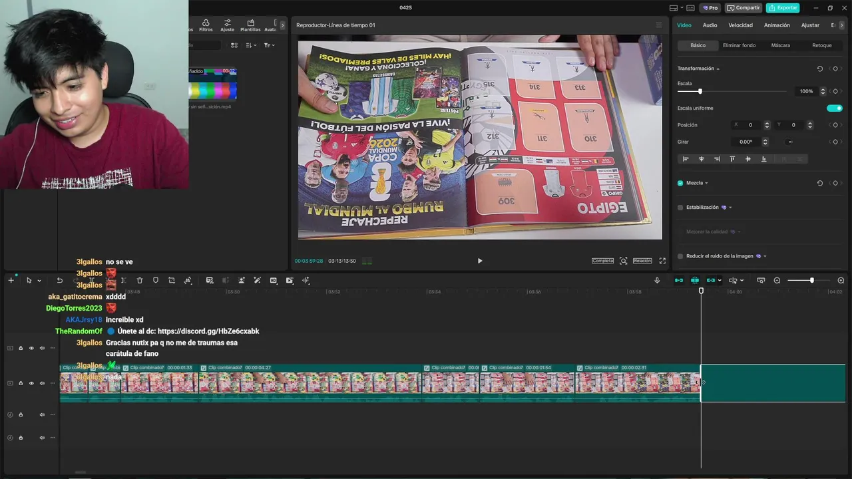Click the Escala slider handle
Viewport: 852px width, 479px height.
coord(700,91)
